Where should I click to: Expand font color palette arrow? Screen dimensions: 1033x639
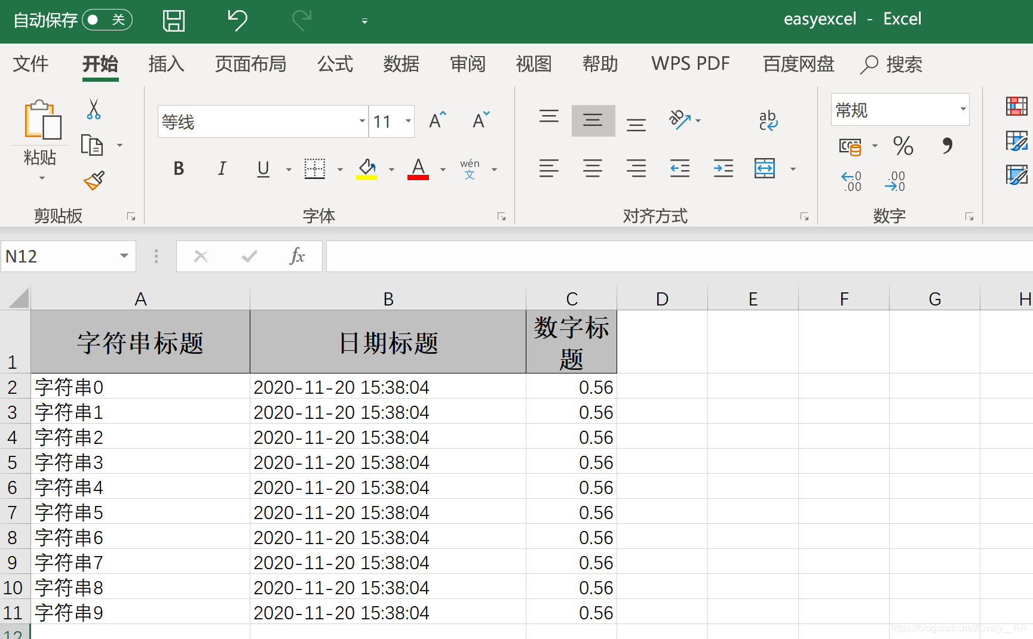(x=443, y=169)
